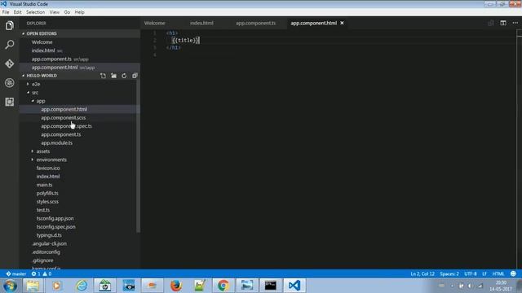Switch to the index.html tab

[x=201, y=23]
